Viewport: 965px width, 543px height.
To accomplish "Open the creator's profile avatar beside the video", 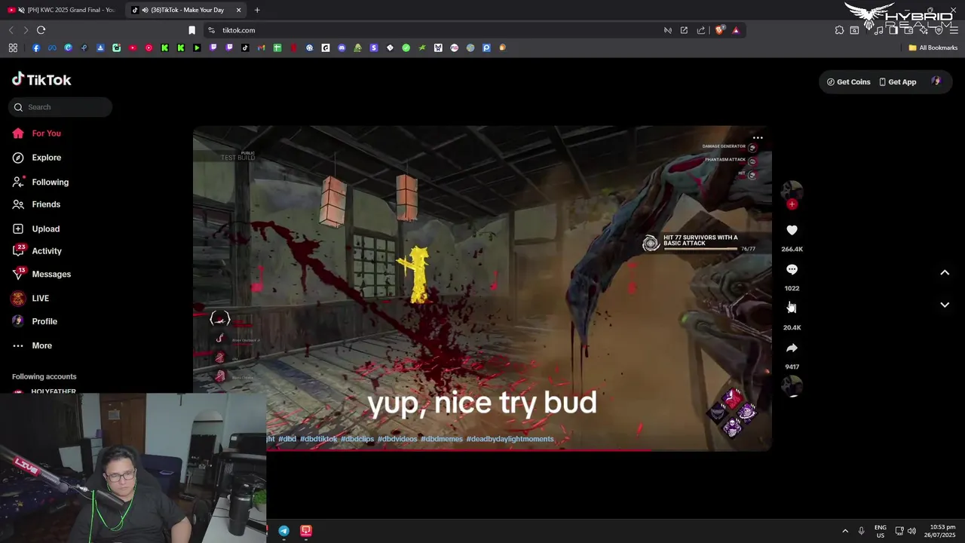I will pyautogui.click(x=792, y=191).
